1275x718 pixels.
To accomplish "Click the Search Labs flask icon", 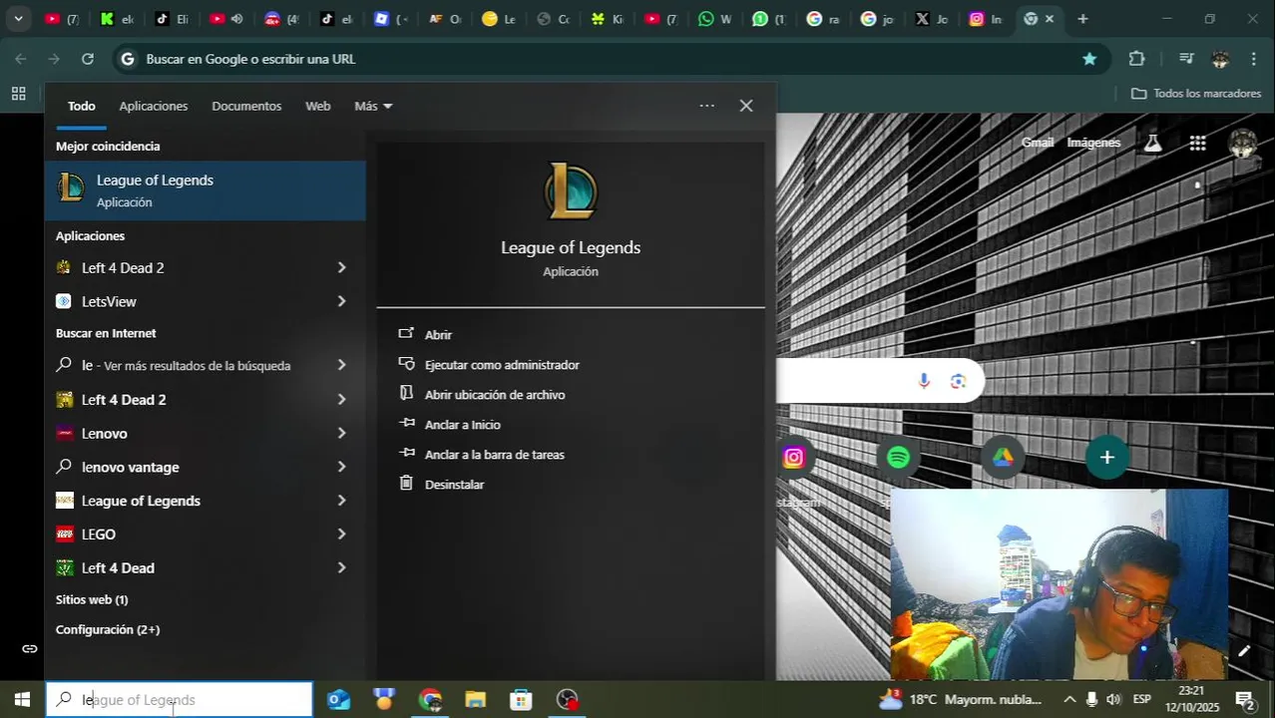I will pos(1153,143).
